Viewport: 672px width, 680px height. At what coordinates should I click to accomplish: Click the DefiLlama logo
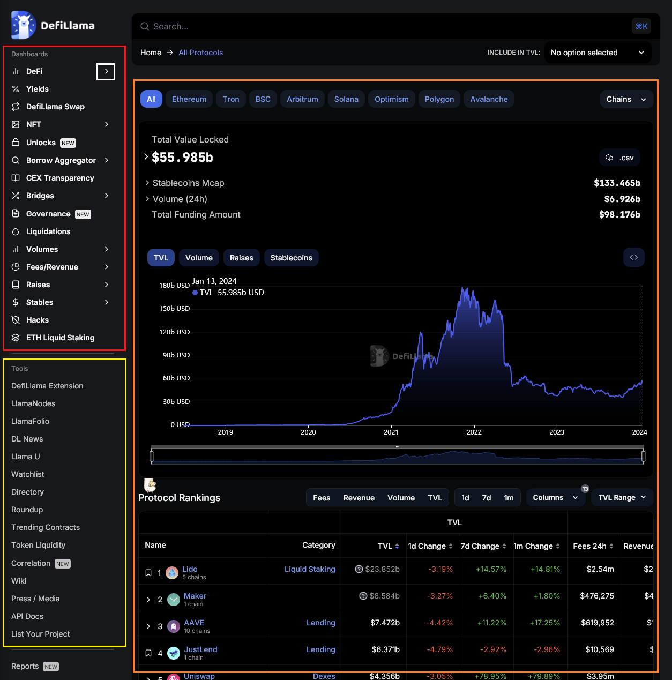[53, 25]
